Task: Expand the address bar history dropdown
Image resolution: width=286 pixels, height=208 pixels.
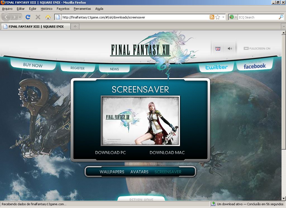Action: [x=223, y=17]
